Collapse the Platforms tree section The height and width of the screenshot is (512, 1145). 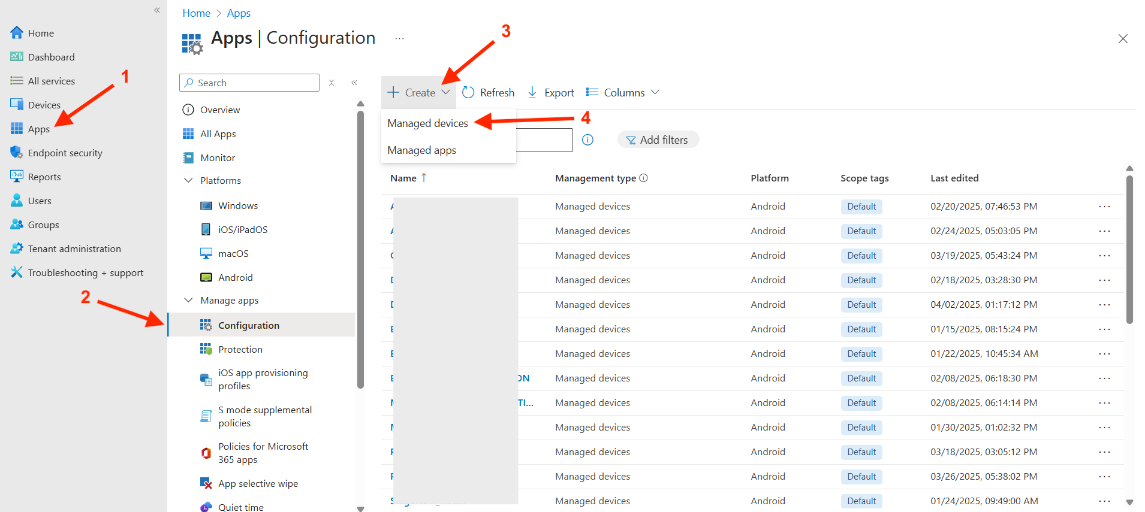(x=188, y=180)
